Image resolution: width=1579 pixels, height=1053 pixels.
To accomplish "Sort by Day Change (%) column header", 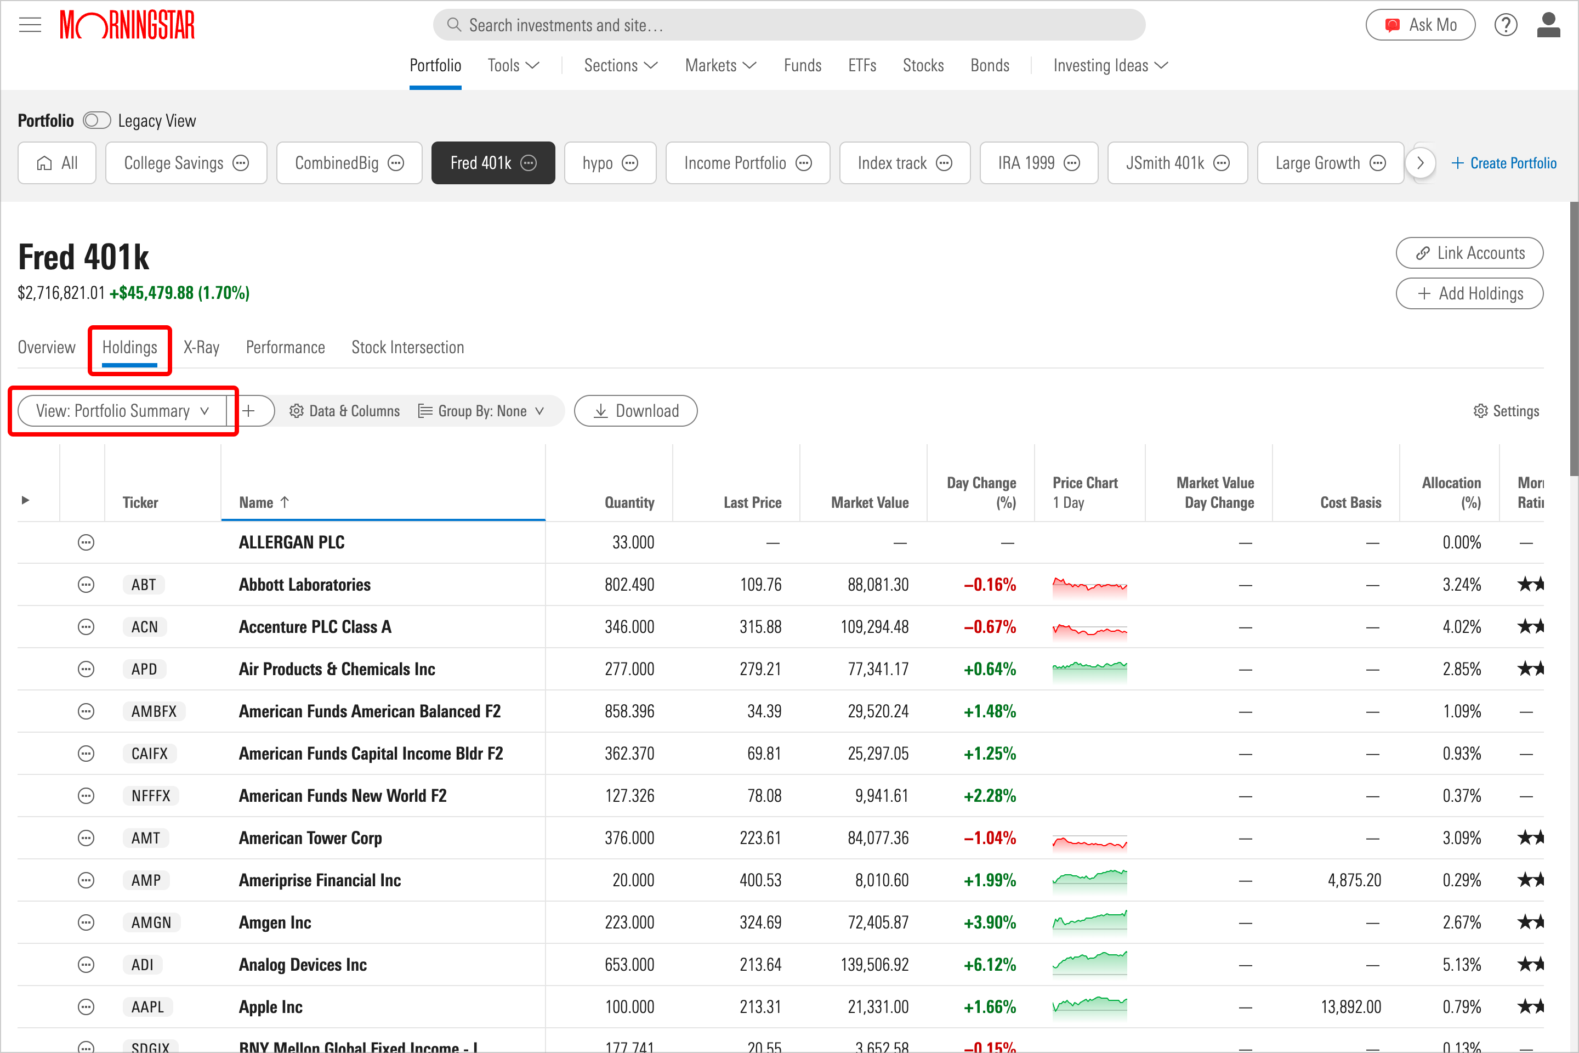I will (981, 493).
